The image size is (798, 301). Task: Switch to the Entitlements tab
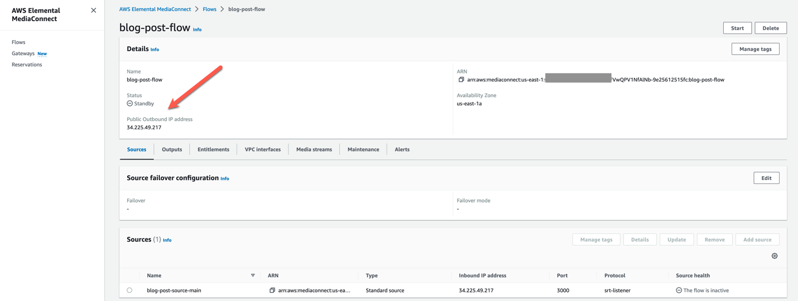point(213,149)
